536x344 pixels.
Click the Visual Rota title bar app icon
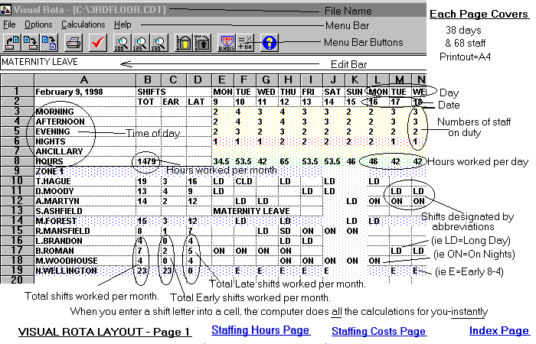[x=6, y=9]
